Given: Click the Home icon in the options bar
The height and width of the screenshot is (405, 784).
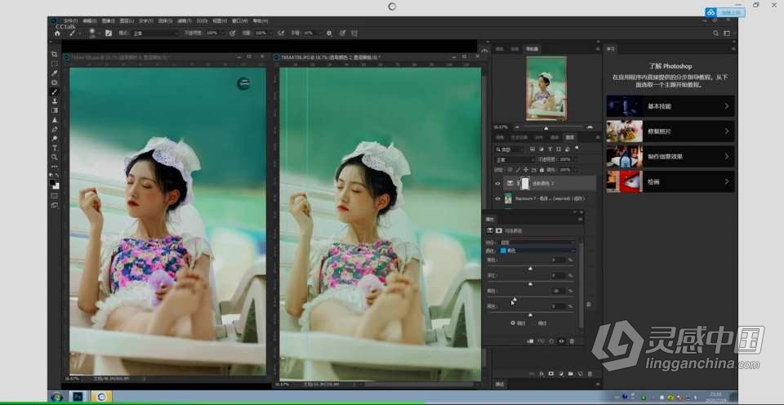Looking at the screenshot, I should (x=57, y=33).
